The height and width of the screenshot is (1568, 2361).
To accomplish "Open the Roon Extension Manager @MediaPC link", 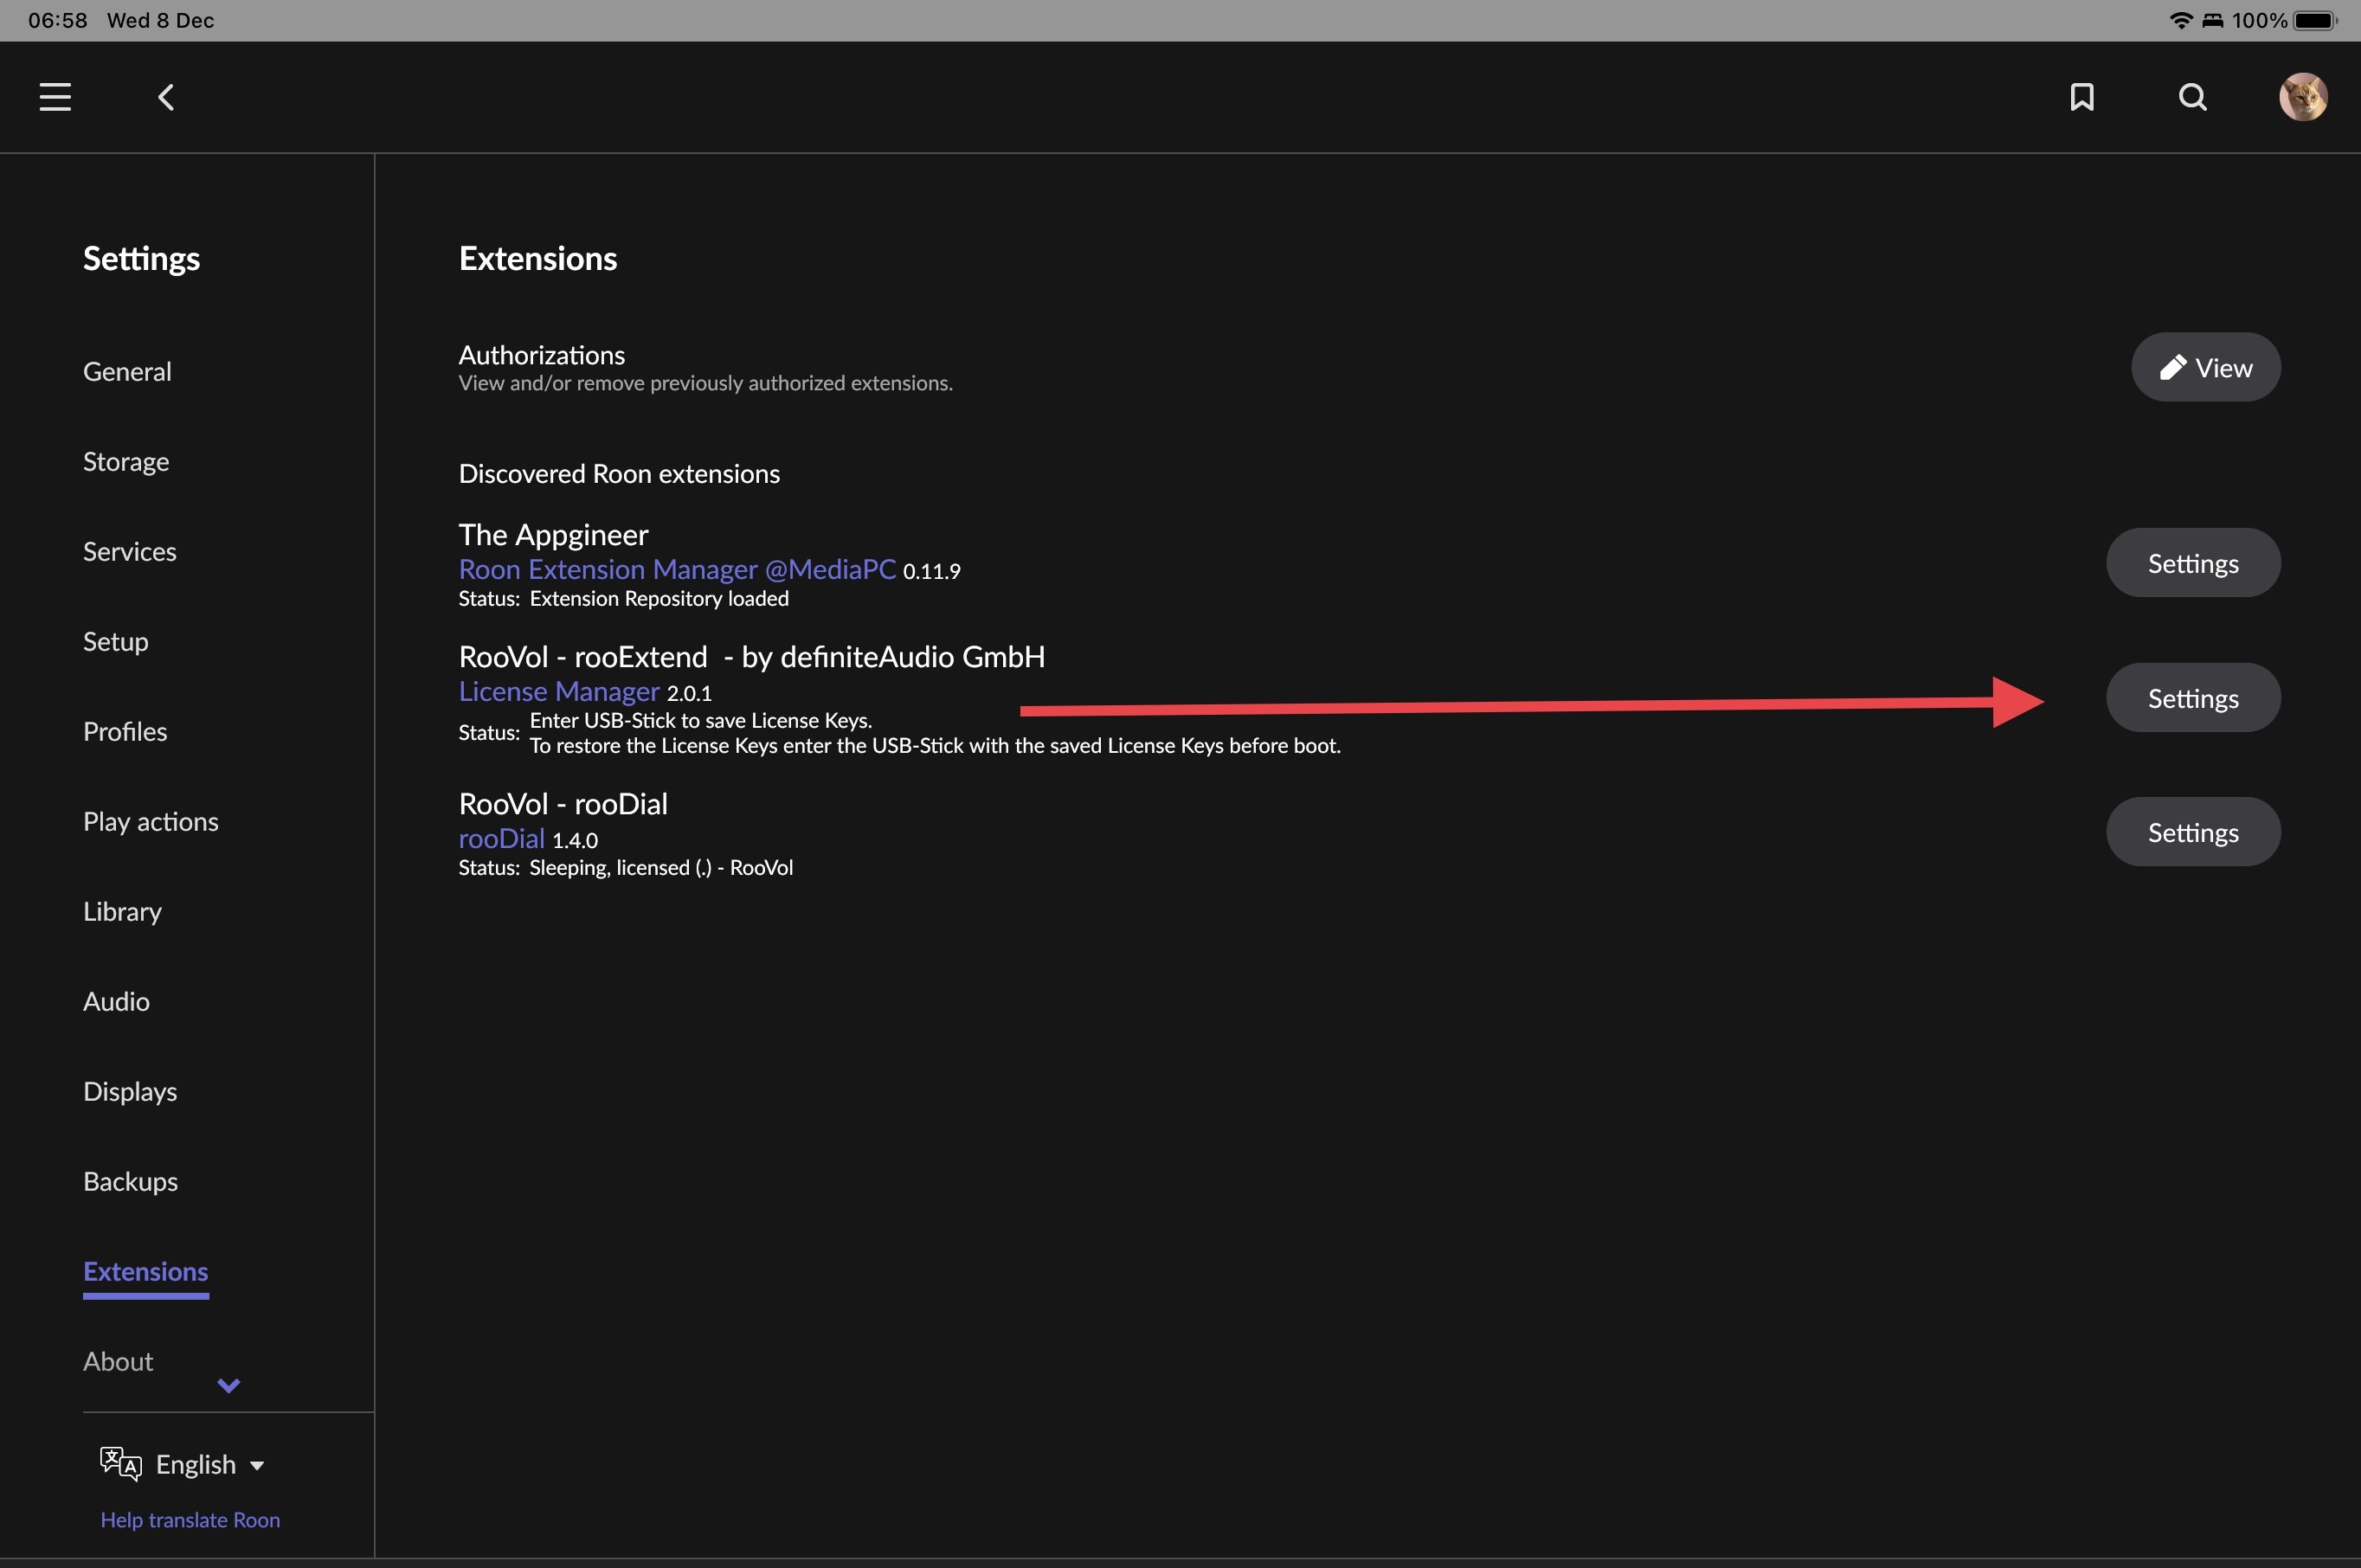I will point(677,569).
